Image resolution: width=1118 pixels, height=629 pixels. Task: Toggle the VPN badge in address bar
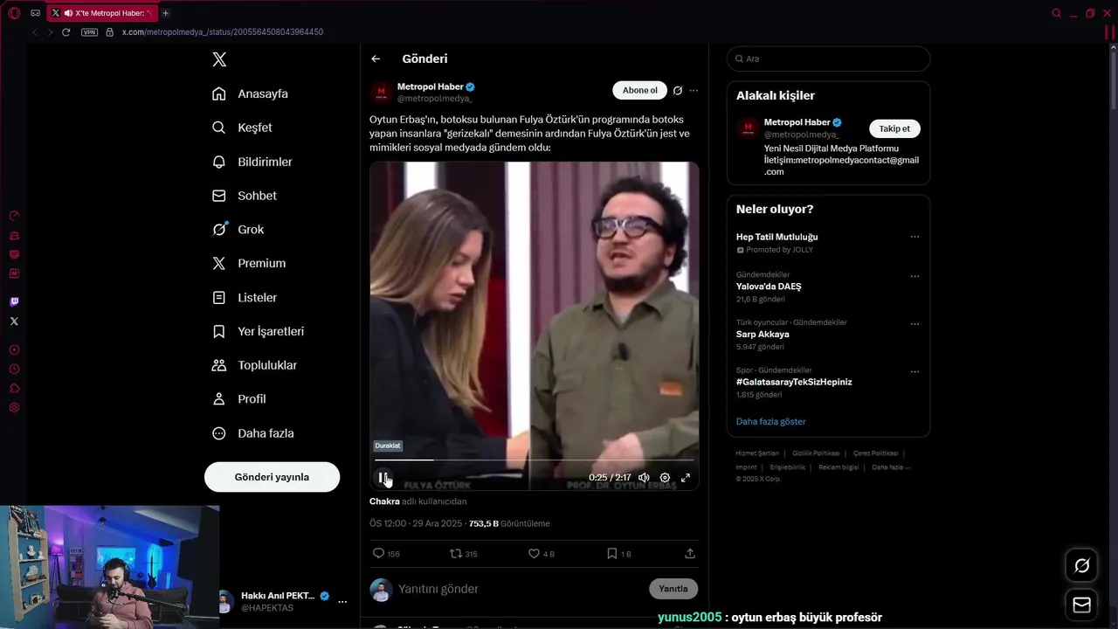coord(89,32)
